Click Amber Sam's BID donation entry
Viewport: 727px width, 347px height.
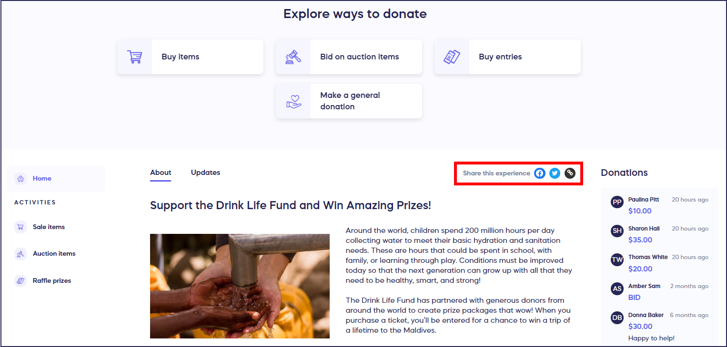pyautogui.click(x=634, y=298)
